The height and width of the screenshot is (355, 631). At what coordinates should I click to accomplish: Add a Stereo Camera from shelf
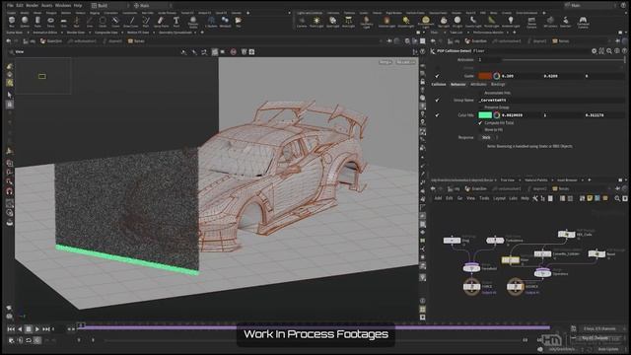[531, 22]
